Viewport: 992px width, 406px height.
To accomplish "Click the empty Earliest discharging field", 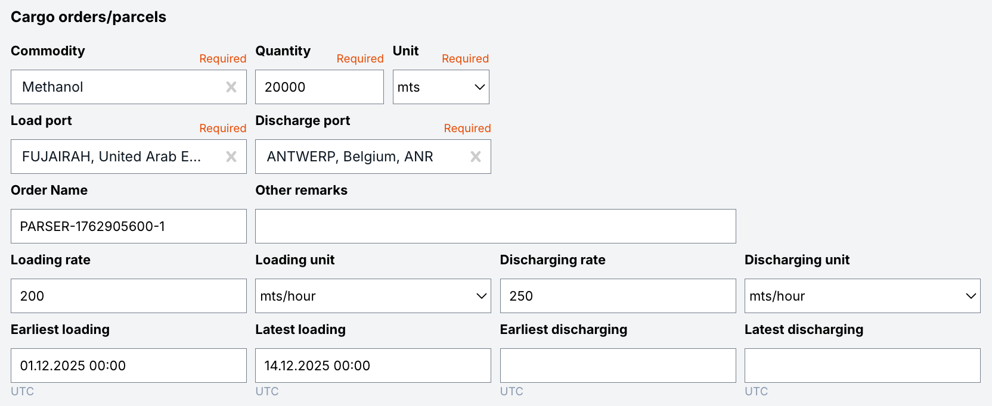I will click(617, 366).
